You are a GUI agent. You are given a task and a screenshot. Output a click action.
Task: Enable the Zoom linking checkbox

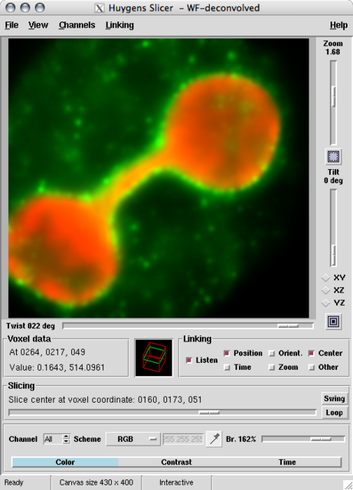(x=273, y=367)
